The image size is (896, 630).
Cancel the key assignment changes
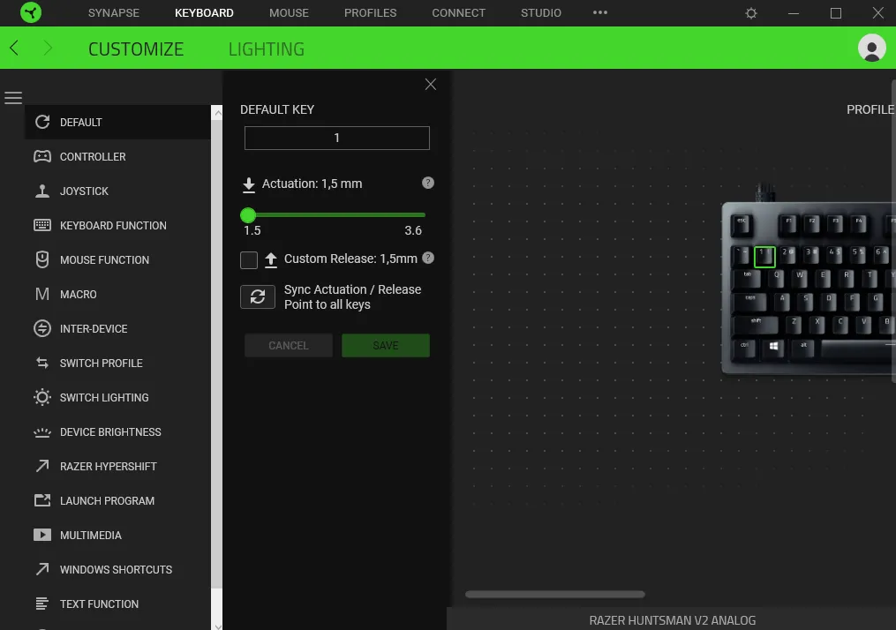(288, 345)
